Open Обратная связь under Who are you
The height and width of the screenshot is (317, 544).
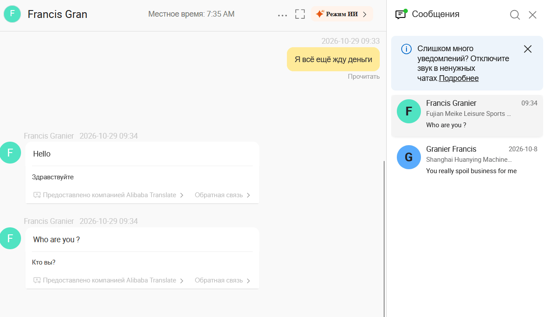[223, 280]
